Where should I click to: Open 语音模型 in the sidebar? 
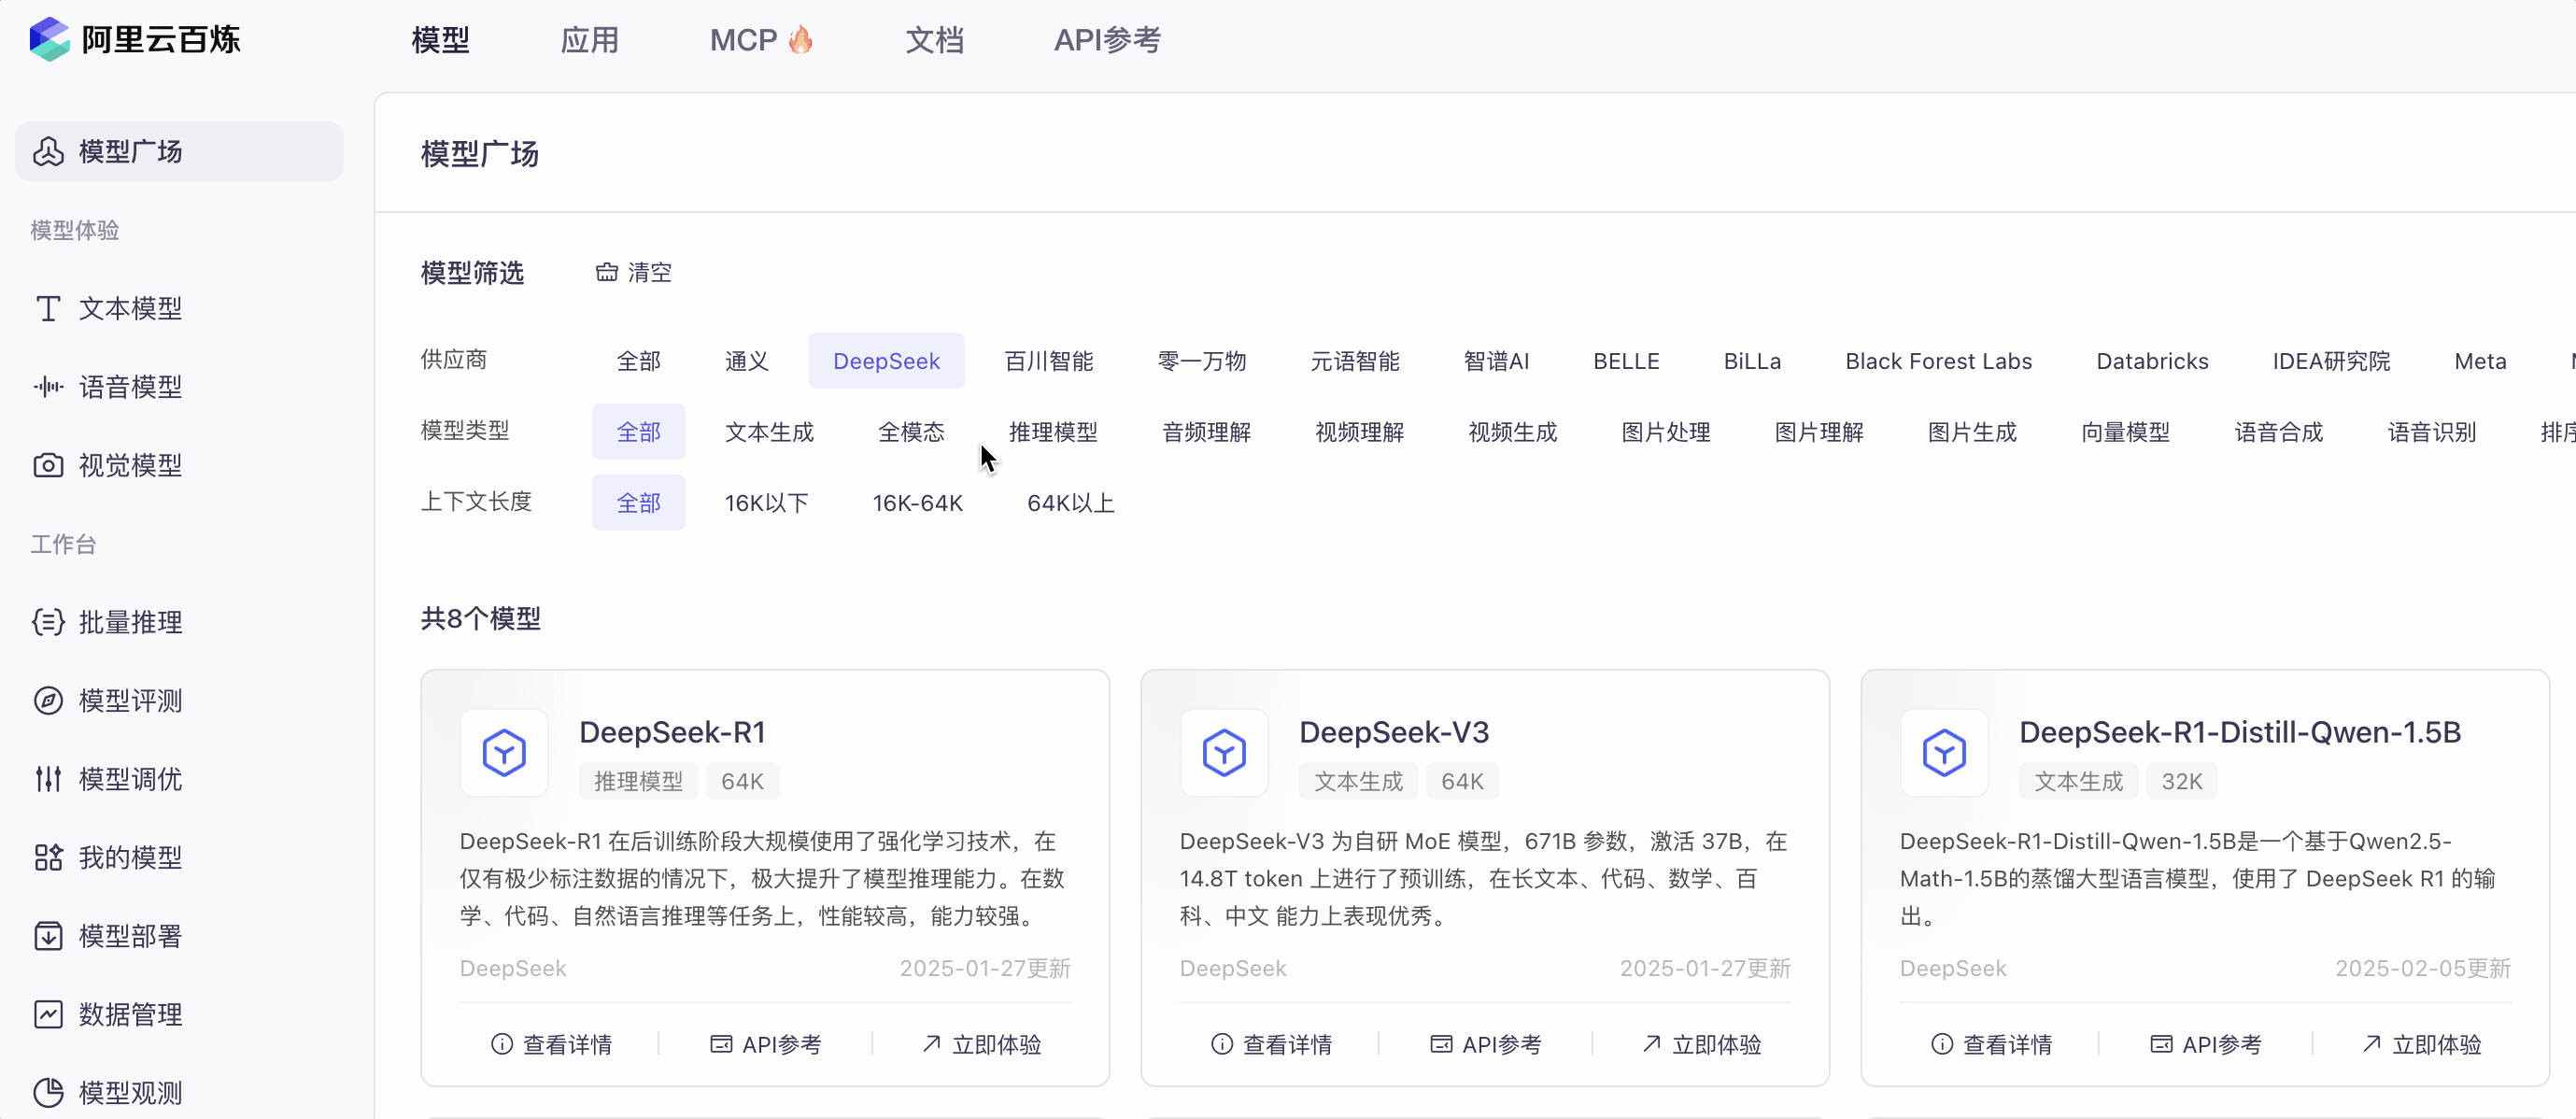tap(129, 387)
